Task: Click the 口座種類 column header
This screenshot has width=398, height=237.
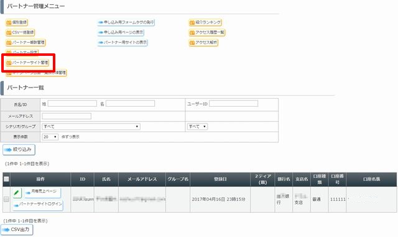Action: point(319,179)
